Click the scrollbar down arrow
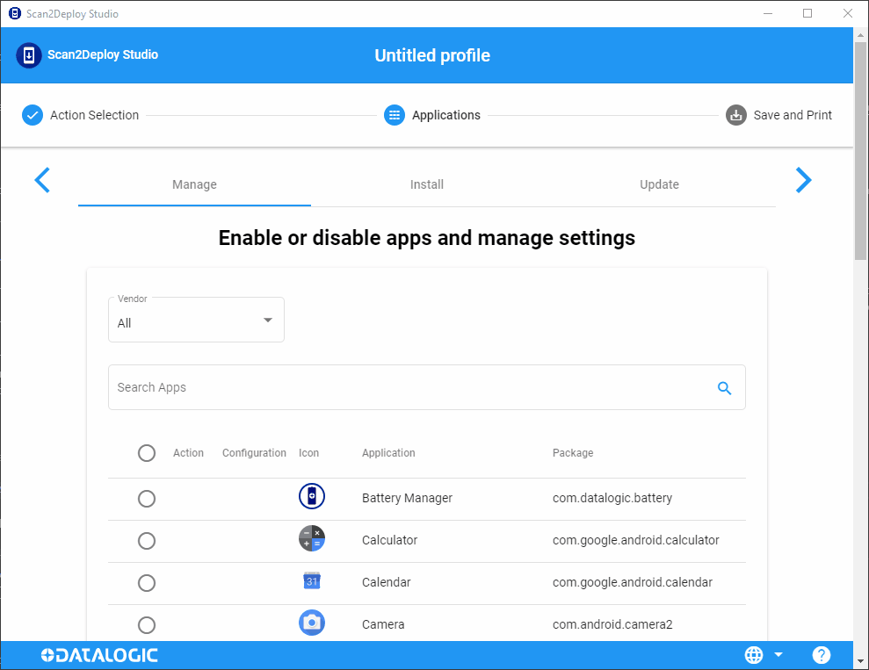This screenshot has width=869, height=670. (861, 661)
